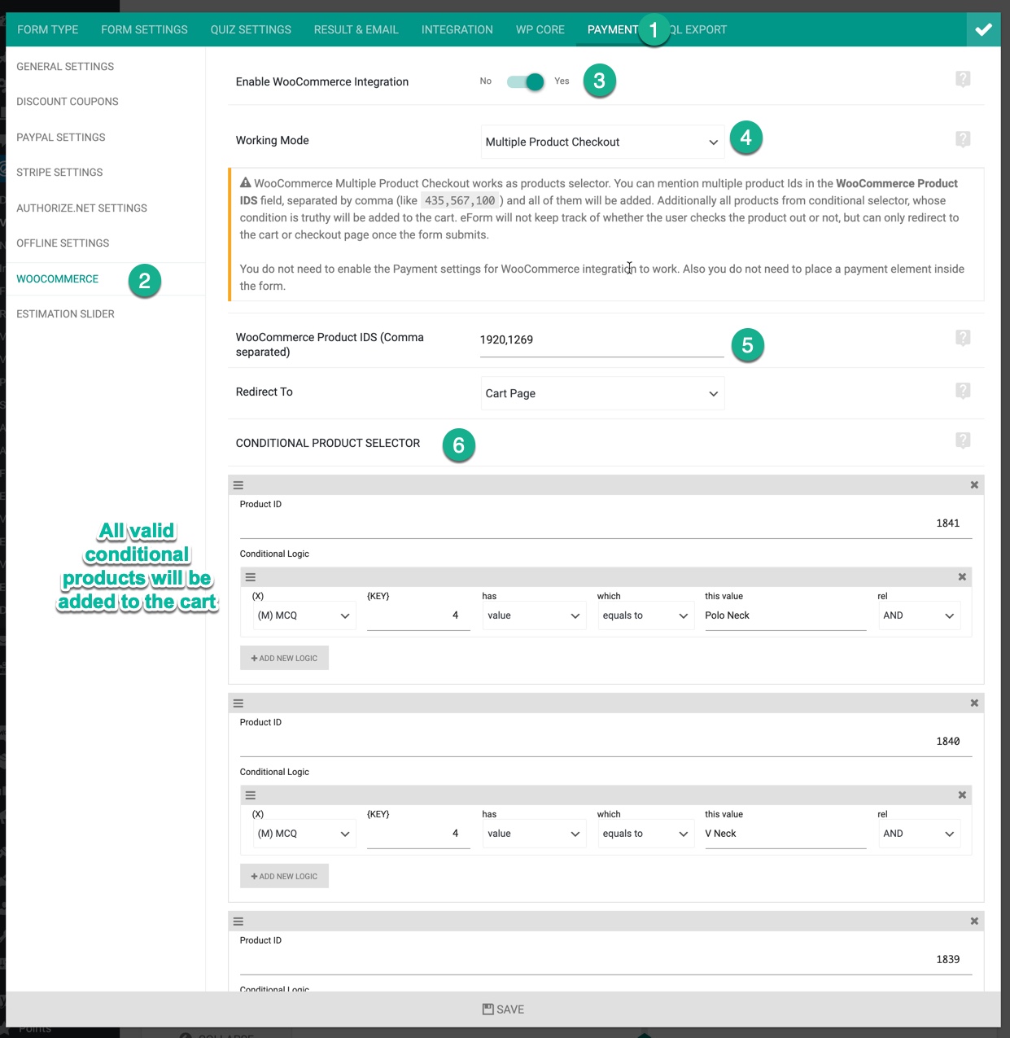Viewport: 1010px width, 1038px height.
Task: Open the 'has value' dropdown in Polo Neck row
Action: tap(534, 615)
